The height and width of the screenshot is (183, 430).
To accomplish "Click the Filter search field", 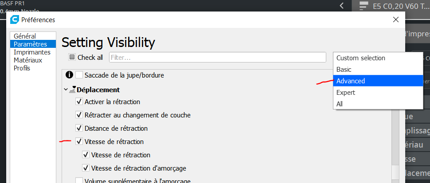I will [x=218, y=57].
